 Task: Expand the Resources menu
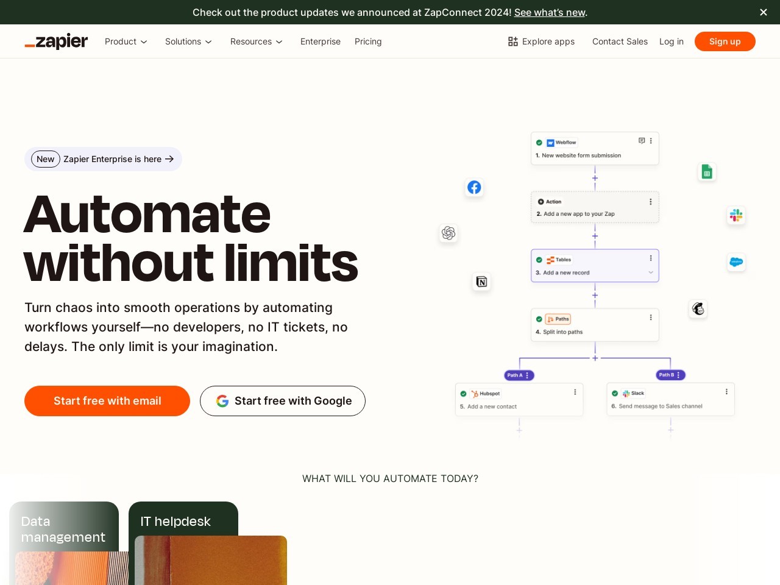click(257, 41)
